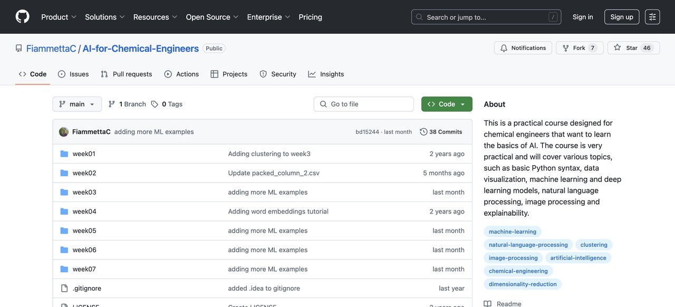Open the Insights tab
The width and height of the screenshot is (675, 307).
(x=326, y=74)
